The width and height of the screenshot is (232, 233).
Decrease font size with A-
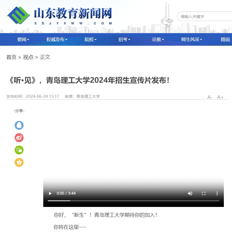[210, 97]
